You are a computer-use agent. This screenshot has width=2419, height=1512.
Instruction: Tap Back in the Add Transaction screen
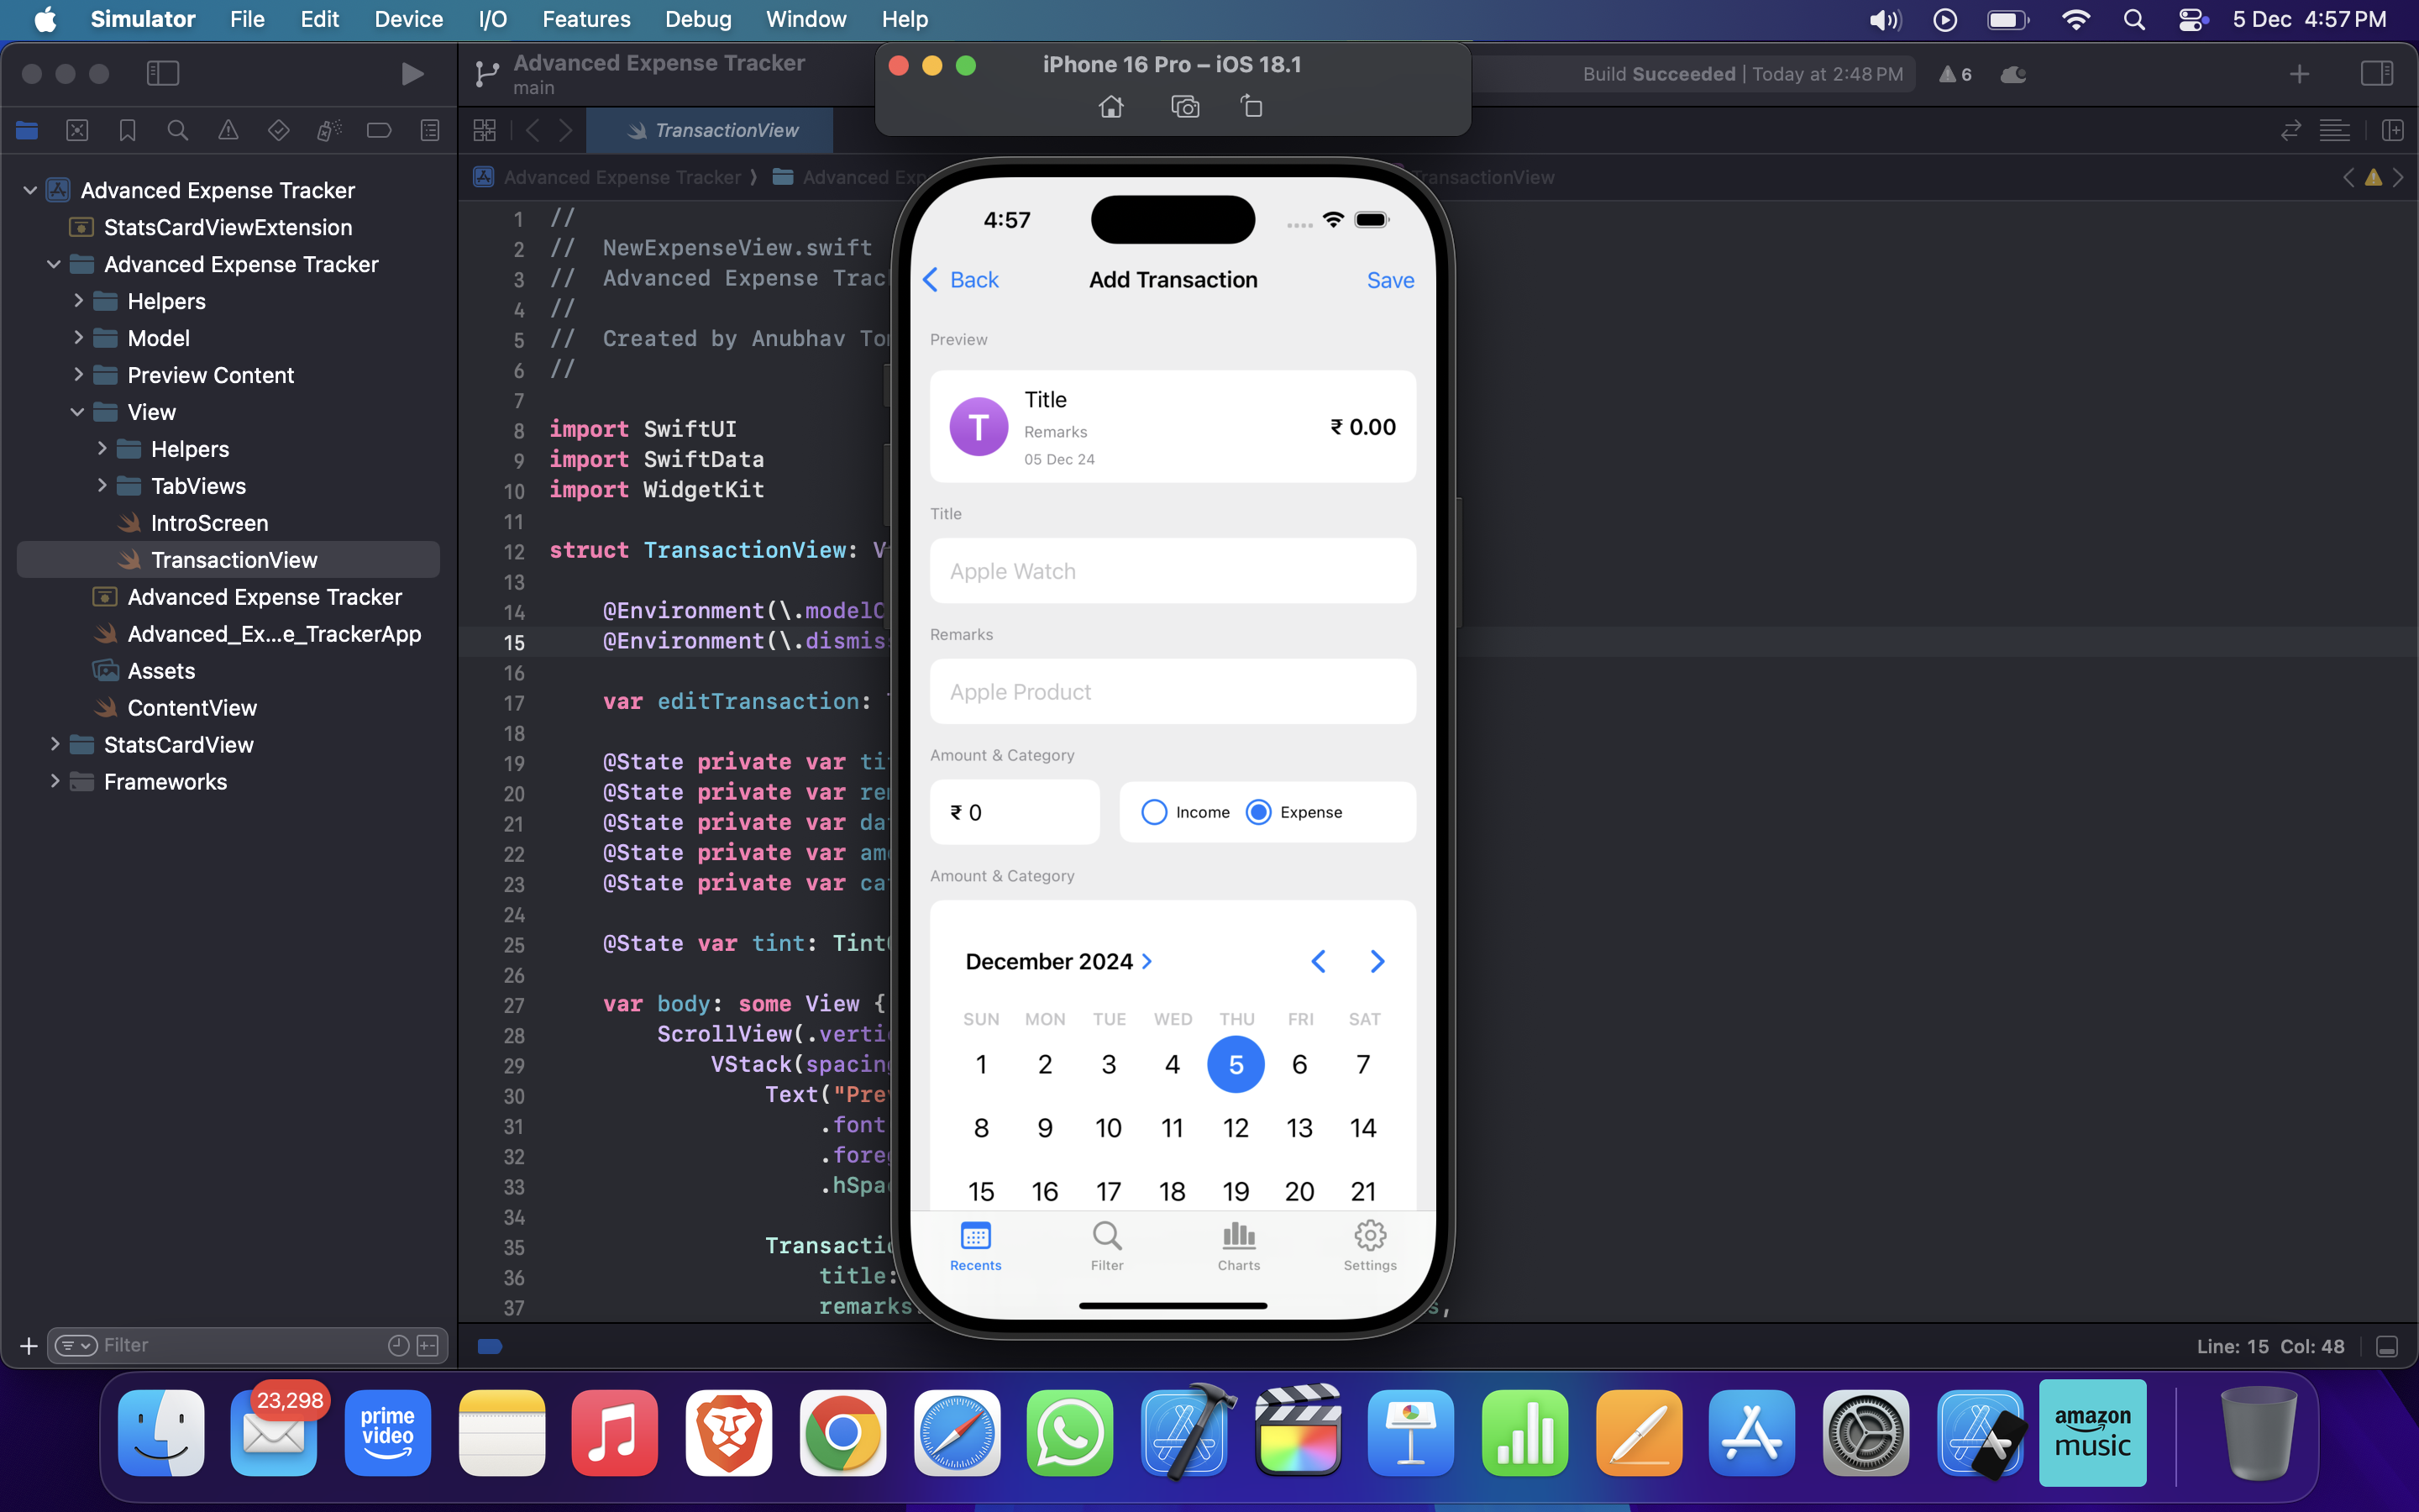point(958,280)
